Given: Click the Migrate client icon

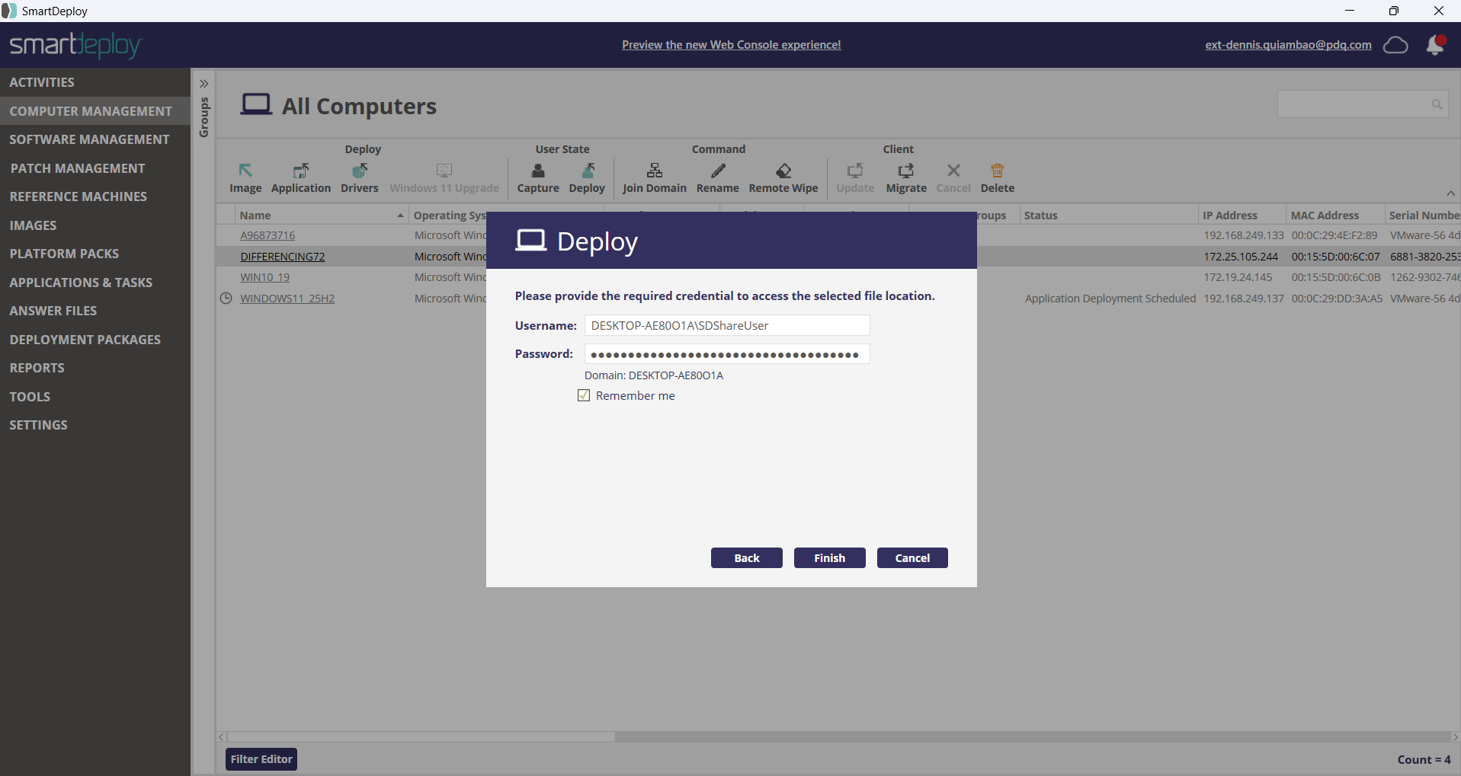Looking at the screenshot, I should (x=905, y=171).
